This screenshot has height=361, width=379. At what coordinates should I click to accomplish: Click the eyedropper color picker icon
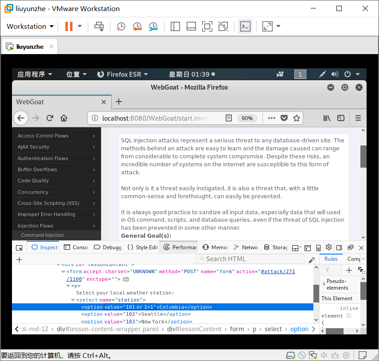[312, 260]
